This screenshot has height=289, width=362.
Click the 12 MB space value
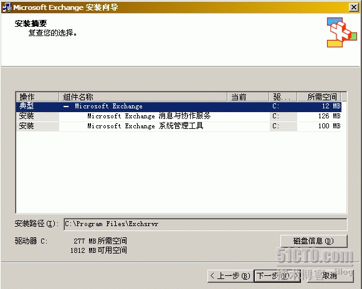pyautogui.click(x=331, y=106)
